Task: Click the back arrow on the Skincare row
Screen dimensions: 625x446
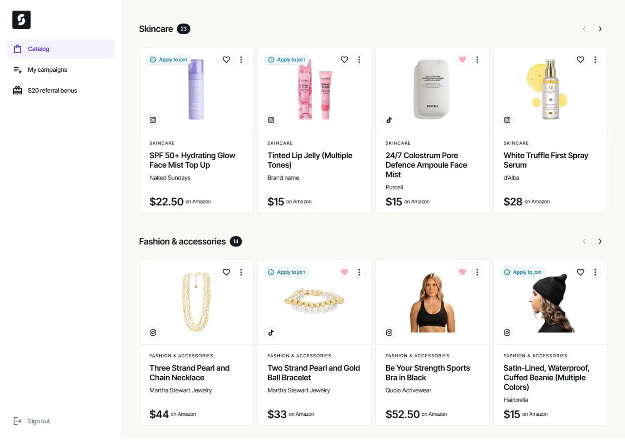Action: click(x=584, y=29)
